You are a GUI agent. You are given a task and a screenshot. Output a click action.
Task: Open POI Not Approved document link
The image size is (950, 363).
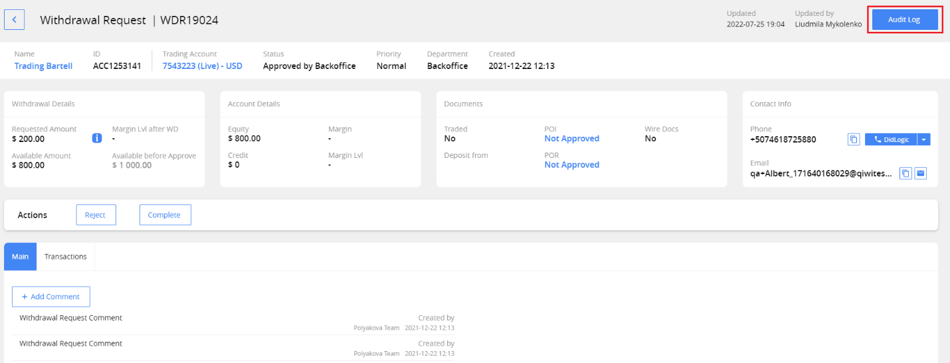click(x=571, y=139)
